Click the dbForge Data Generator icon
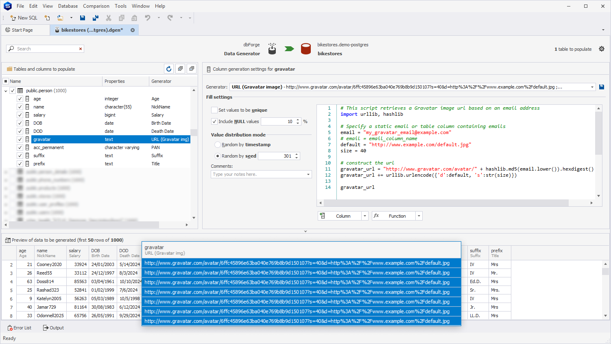This screenshot has height=344, width=611. click(272, 49)
